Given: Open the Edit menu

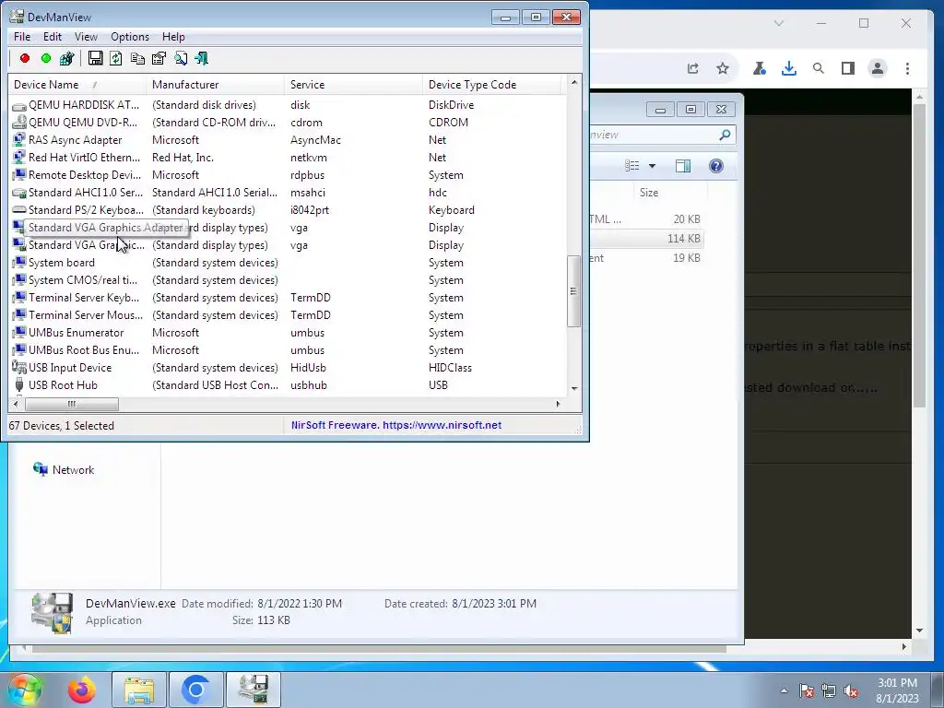Looking at the screenshot, I should 53,37.
